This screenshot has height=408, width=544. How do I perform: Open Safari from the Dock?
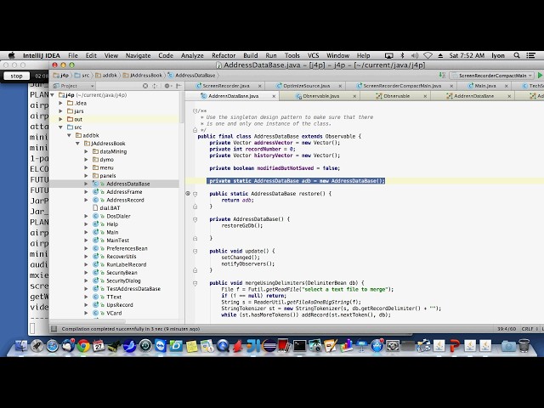(53, 346)
